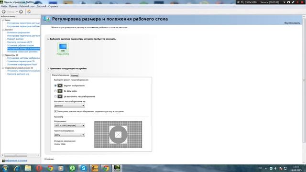Open the Edit (Правка) menu
Screen dimensions: 306x172
(13, 6)
